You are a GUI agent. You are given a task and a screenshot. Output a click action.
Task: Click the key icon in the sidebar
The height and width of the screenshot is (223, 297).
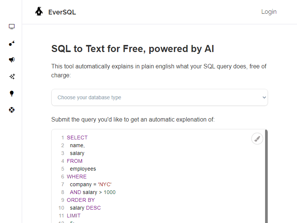(x=12, y=43)
